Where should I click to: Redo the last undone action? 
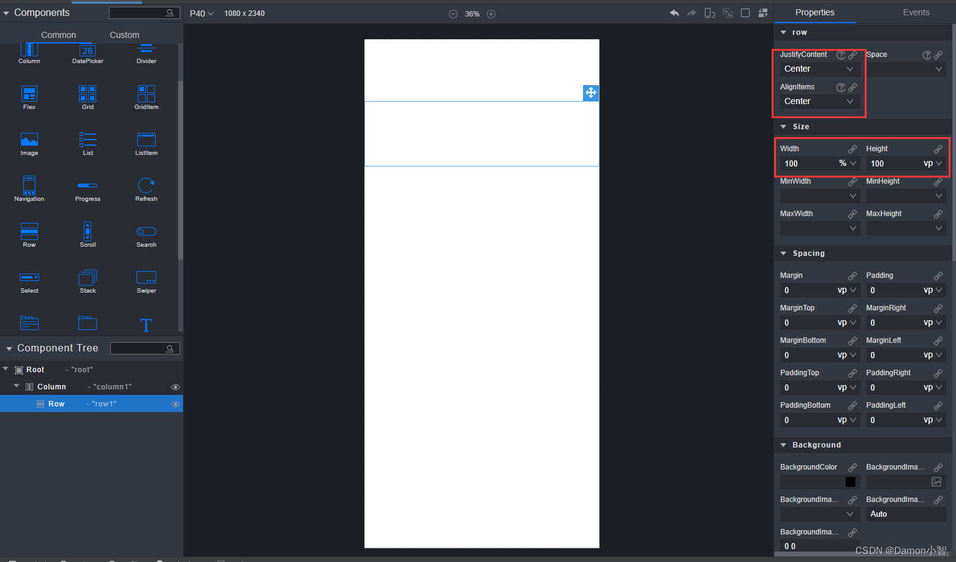691,13
